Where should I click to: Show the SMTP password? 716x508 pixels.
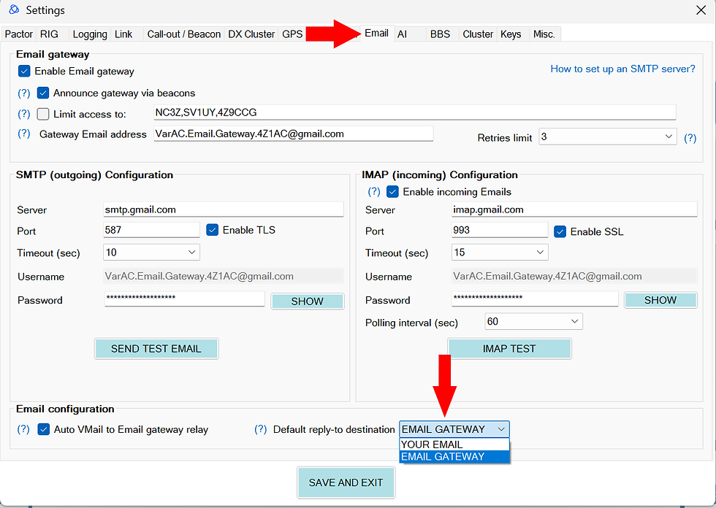point(308,301)
